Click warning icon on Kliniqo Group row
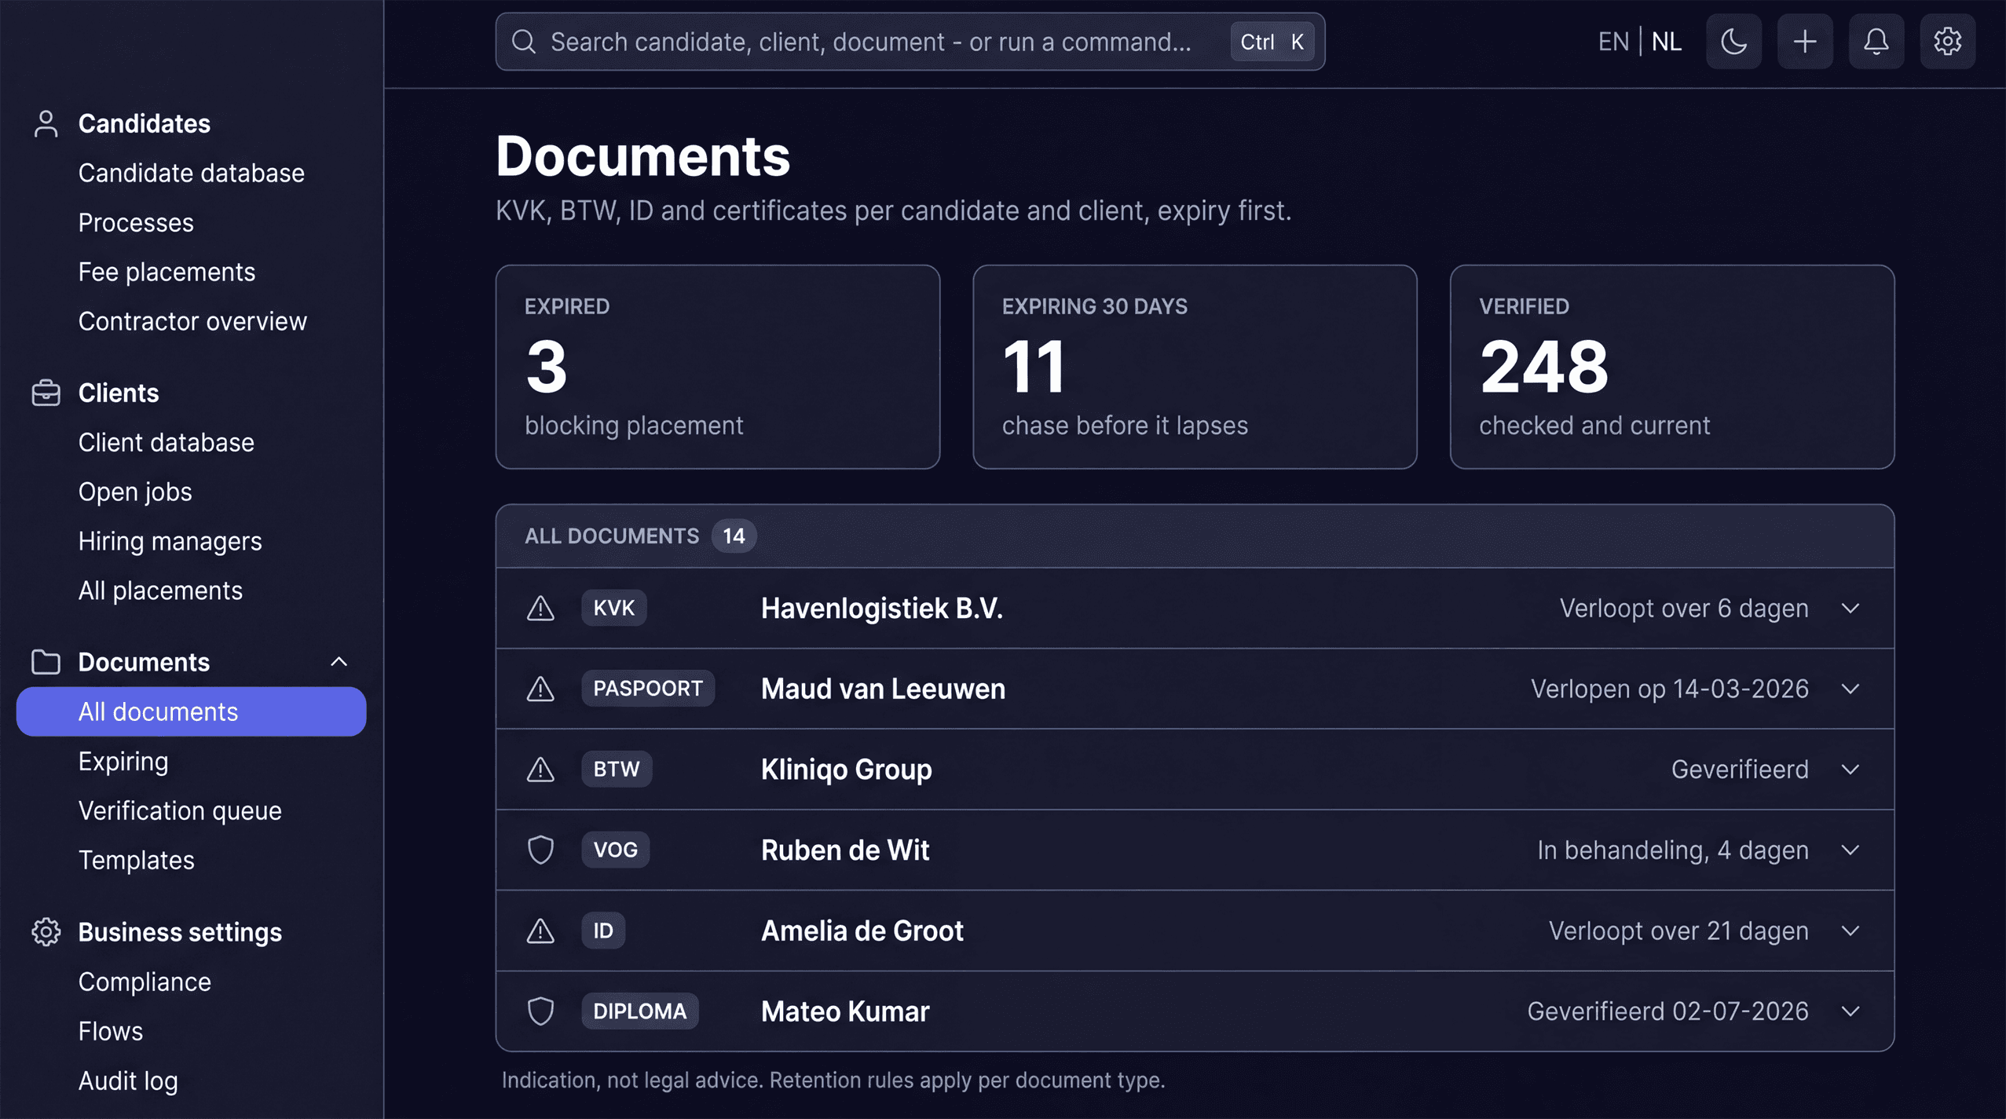Image resolution: width=2006 pixels, height=1119 pixels. pos(540,770)
